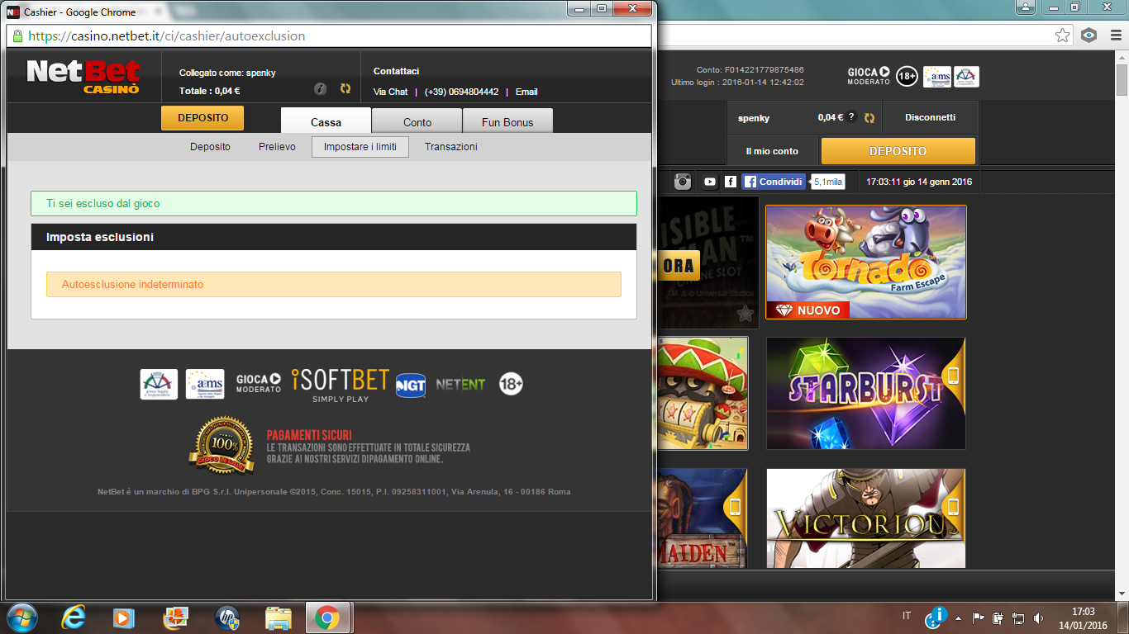Click the AAMS logo in casino header
1129x634 pixels.
937,76
